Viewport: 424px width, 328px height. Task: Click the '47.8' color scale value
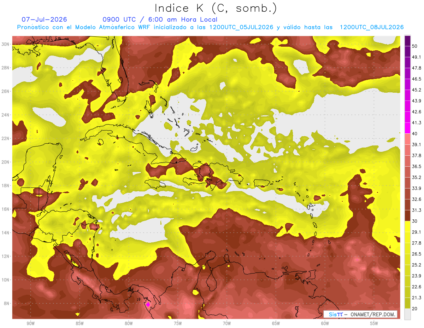pyautogui.click(x=417, y=68)
